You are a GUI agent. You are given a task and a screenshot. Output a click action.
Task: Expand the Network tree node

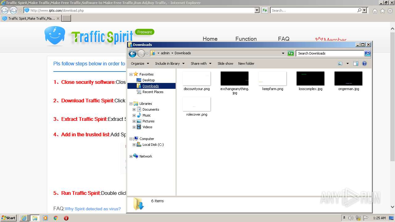[131, 156]
